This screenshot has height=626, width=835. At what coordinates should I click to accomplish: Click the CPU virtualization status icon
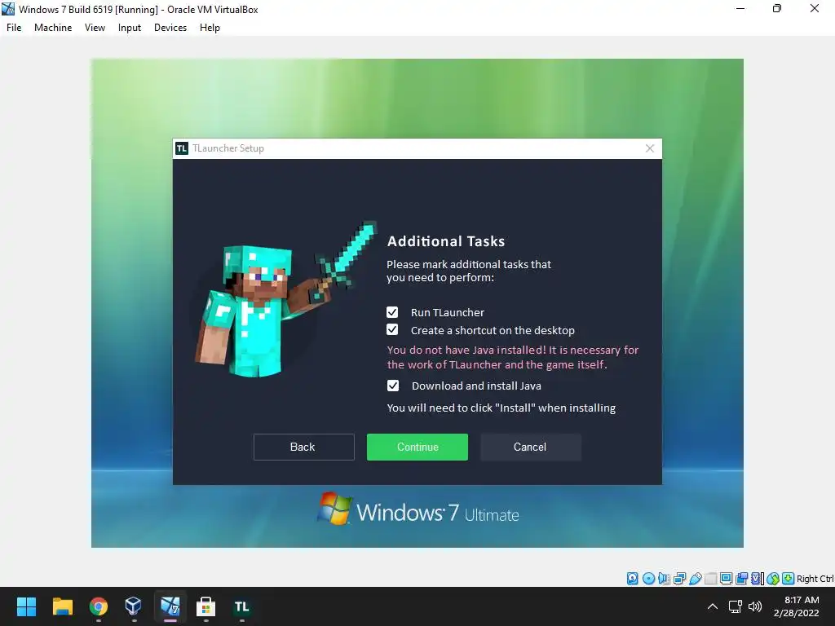pyautogui.click(x=757, y=579)
